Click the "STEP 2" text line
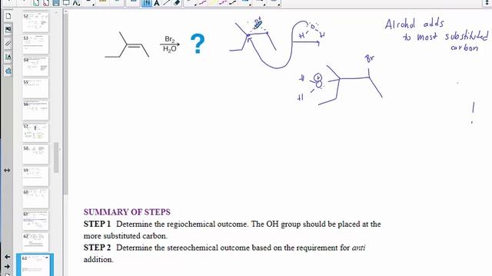492x276 pixels. click(x=224, y=254)
